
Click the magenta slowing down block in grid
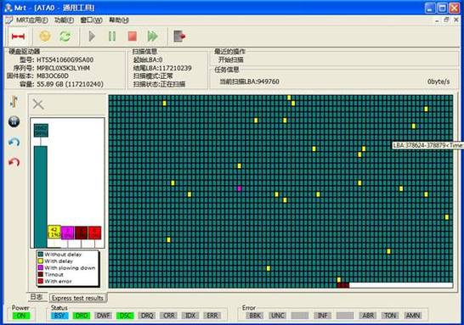(x=240, y=188)
